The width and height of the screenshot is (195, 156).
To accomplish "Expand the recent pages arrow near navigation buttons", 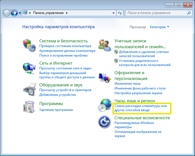I will tap(20, 13).
